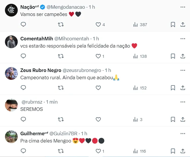
Task: Repost Guilherme's Pra cima deles tweet
Action: coord(61,151)
